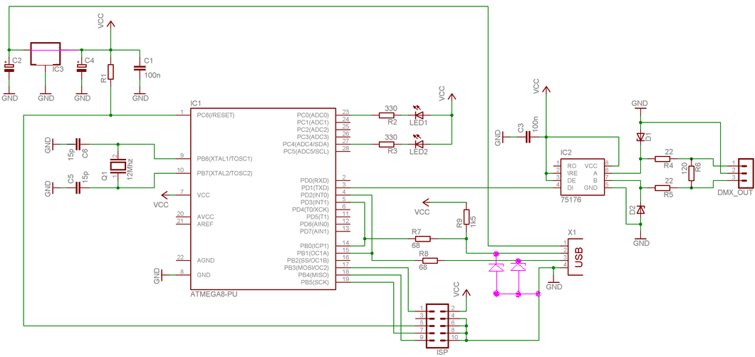Select the IC3 voltage regulator symbol
The image size is (755, 357).
click(x=46, y=53)
